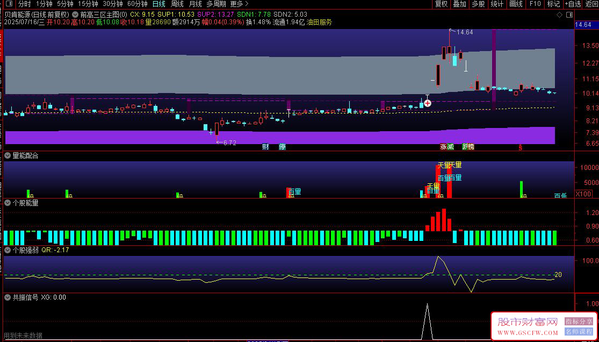Switch to the 15分钟 period

tap(88, 4)
